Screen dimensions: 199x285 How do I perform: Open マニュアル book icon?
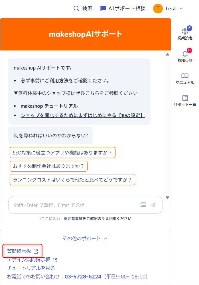[185, 76]
